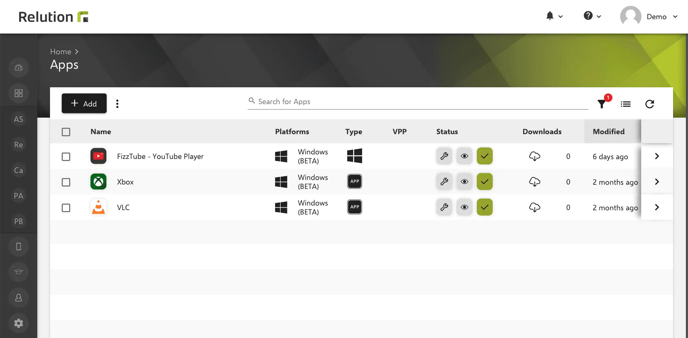This screenshot has height=338, width=688.
Task: Open the dashboard gauge icon in sidebar
Action: pos(18,68)
